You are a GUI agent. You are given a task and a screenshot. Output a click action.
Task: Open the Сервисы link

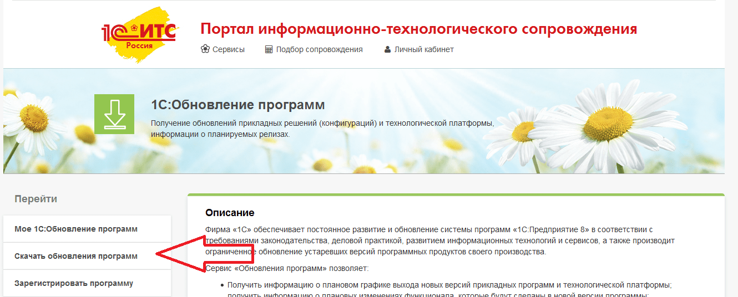[228, 49]
